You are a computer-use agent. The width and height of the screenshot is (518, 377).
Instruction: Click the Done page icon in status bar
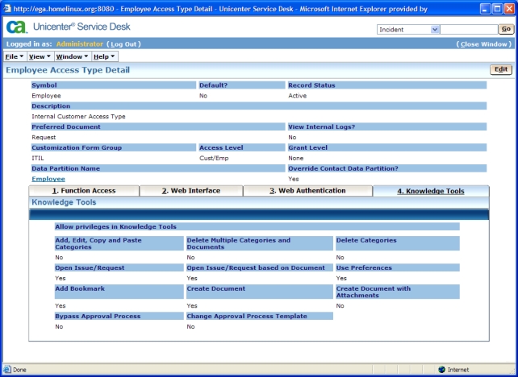point(7,370)
